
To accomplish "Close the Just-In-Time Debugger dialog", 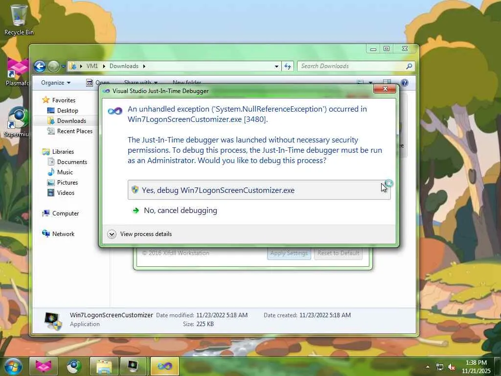I will click(385, 89).
